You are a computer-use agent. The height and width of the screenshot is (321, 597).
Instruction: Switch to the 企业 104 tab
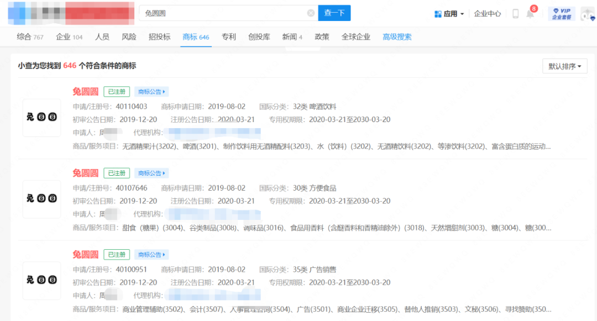[x=69, y=37]
